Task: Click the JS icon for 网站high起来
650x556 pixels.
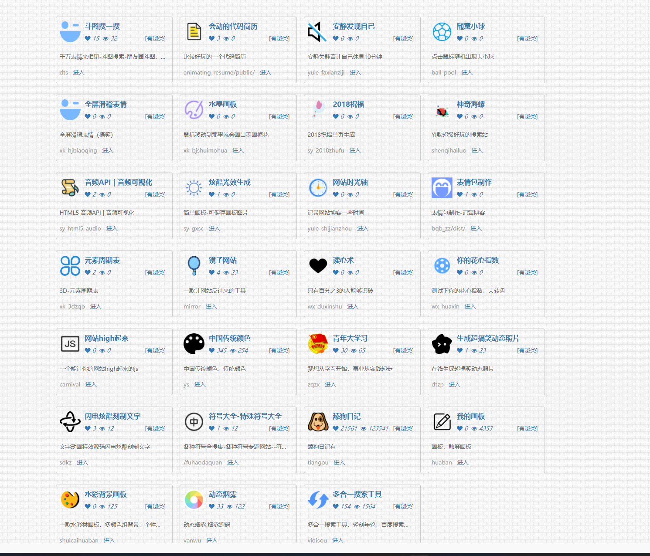Action: pyautogui.click(x=70, y=344)
